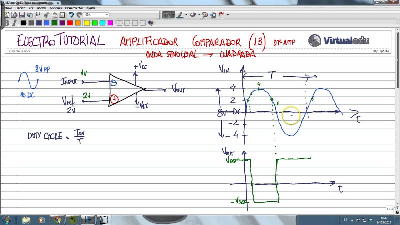The image size is (400, 225).
Task: Click the copy icon in the toolbar
Action: coord(54,15)
